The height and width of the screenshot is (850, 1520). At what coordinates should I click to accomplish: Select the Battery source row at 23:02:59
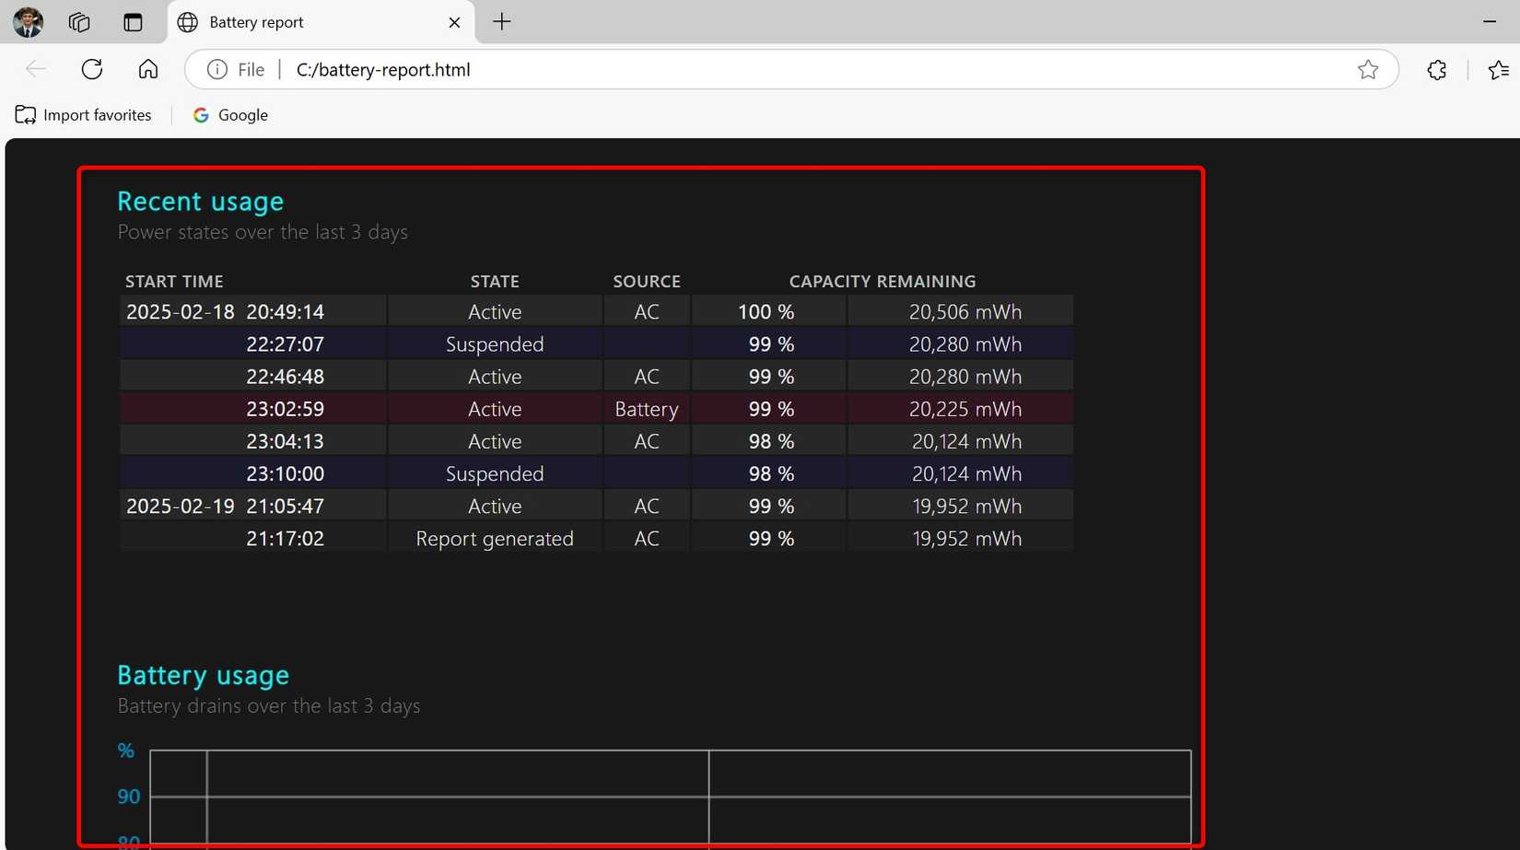pos(596,408)
